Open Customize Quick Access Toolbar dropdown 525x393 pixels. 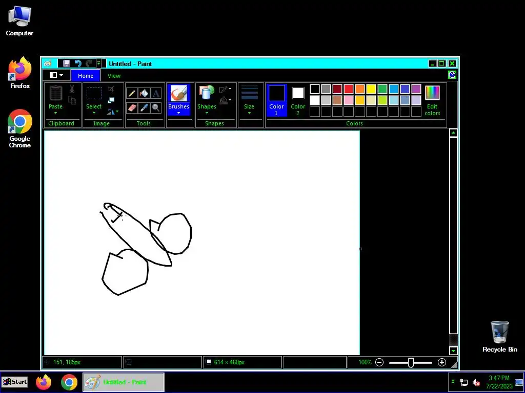pos(98,63)
